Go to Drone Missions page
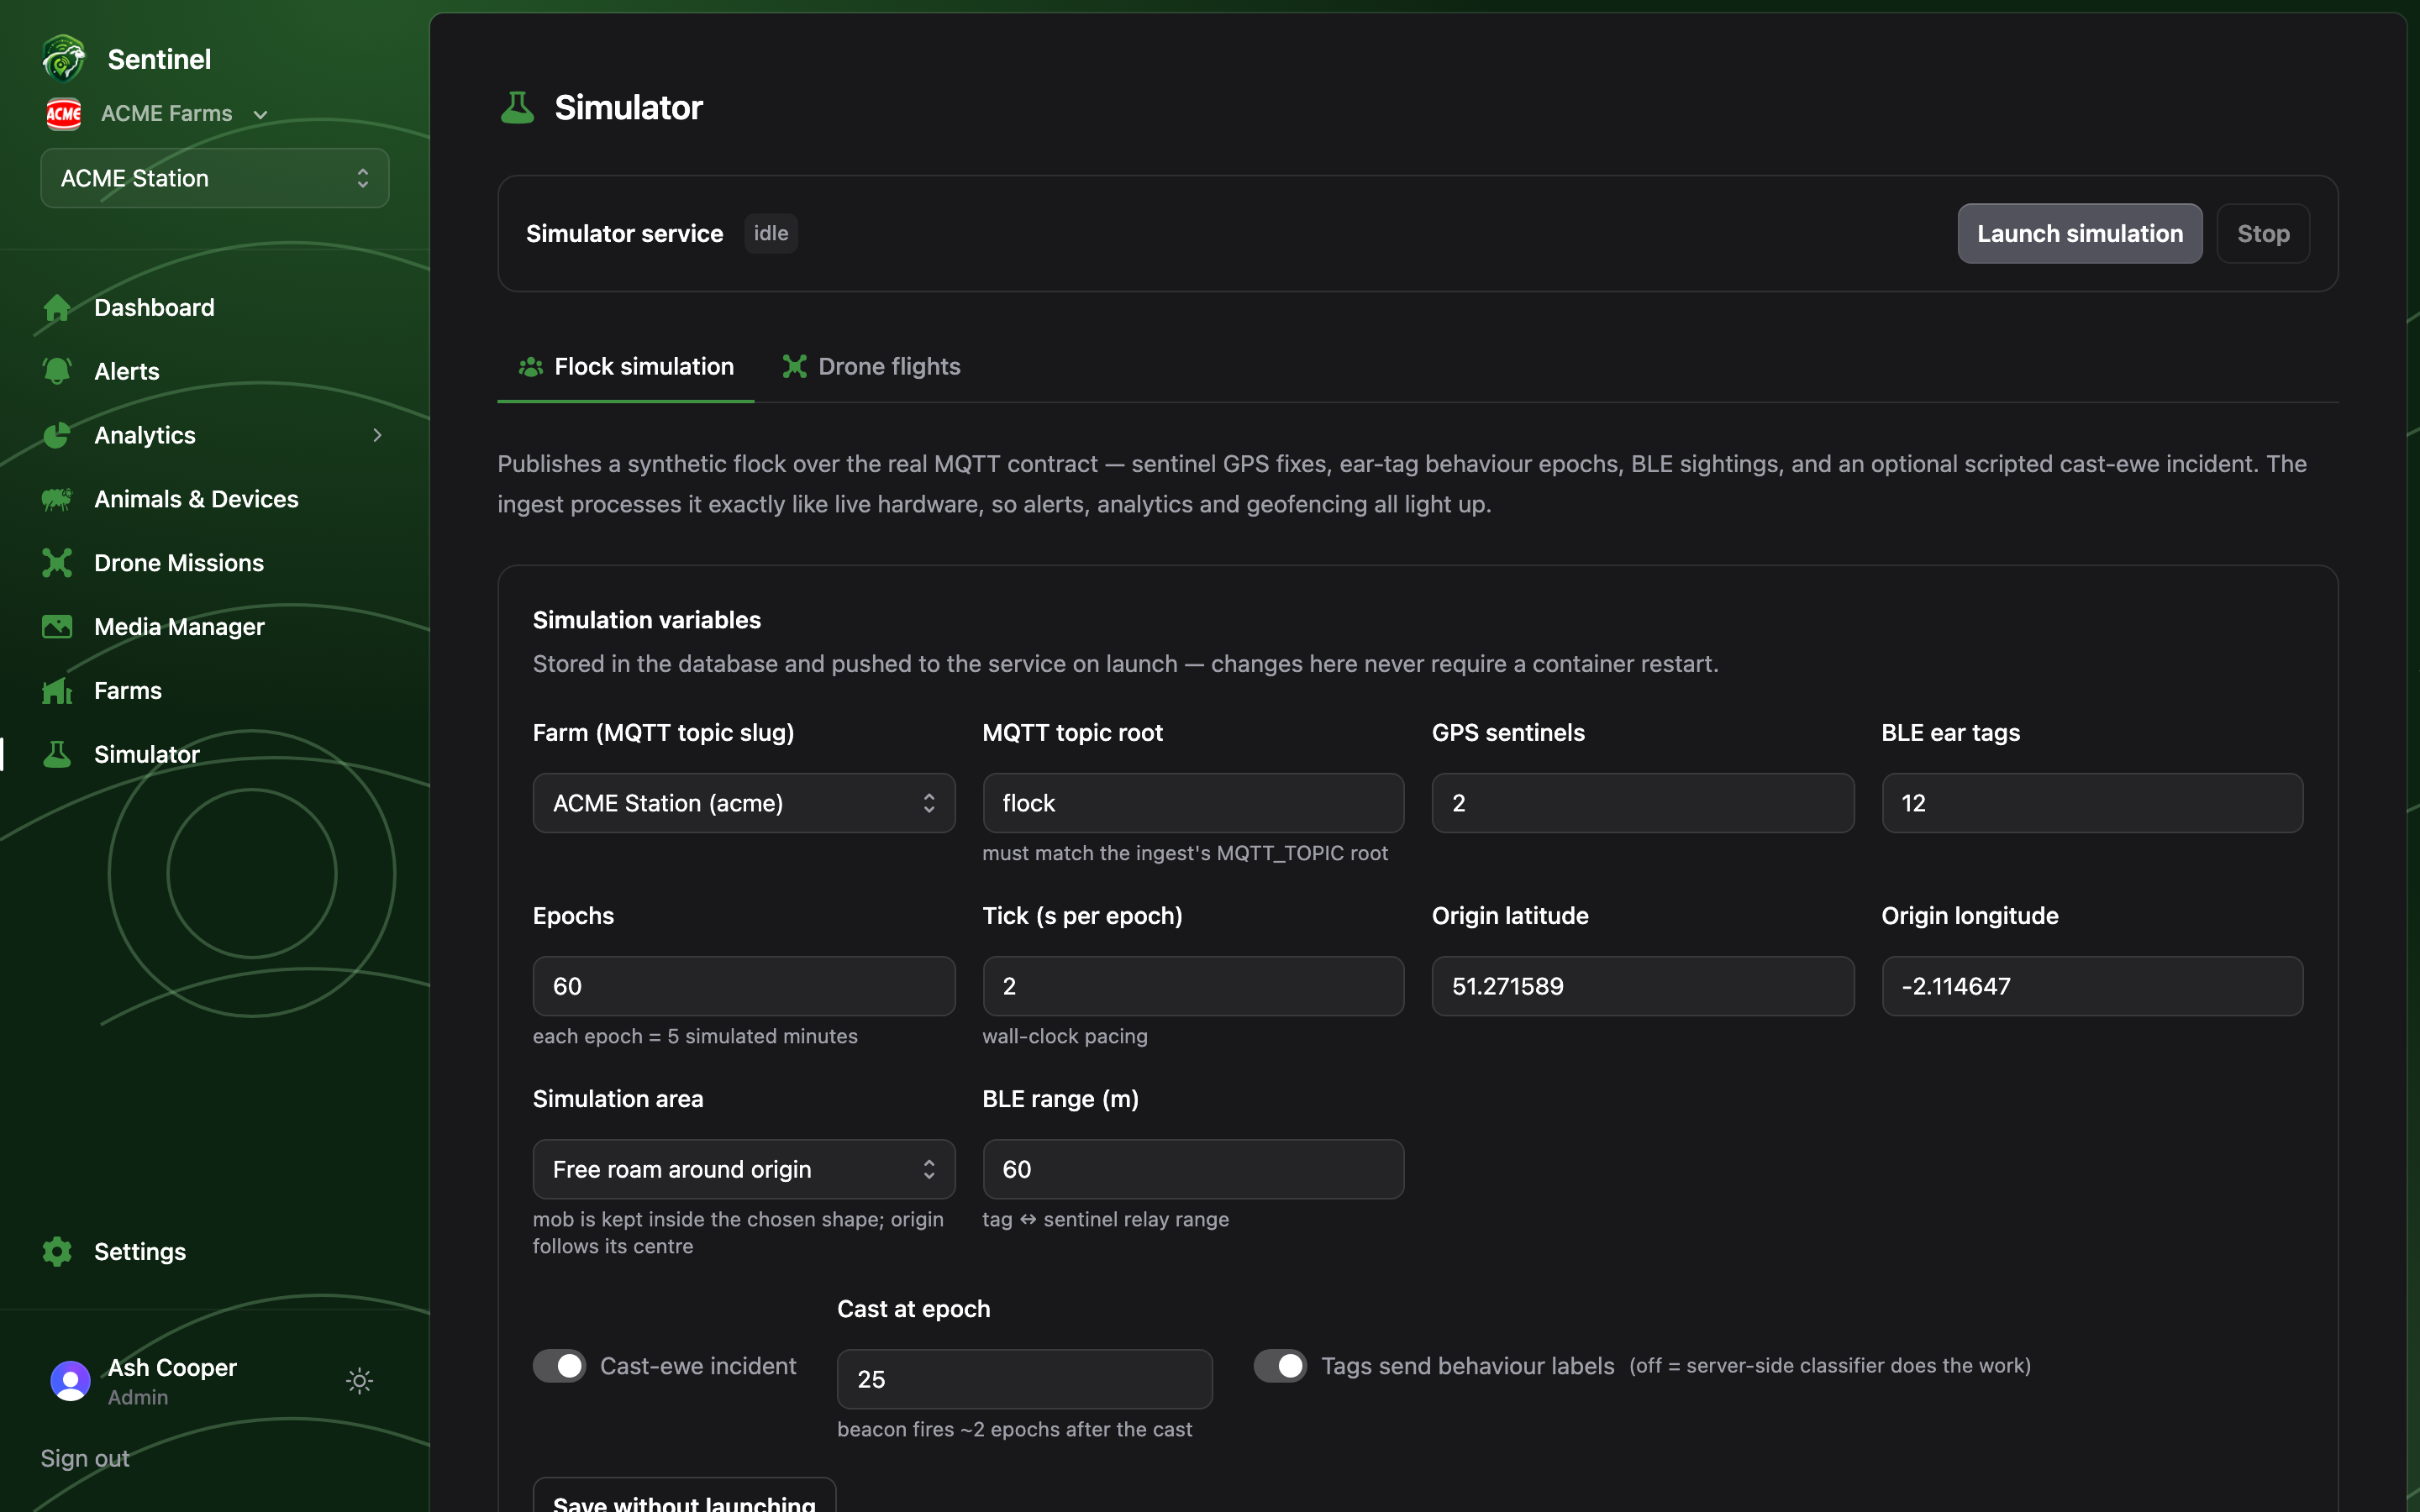Viewport: 2420px width, 1512px height. tap(179, 563)
